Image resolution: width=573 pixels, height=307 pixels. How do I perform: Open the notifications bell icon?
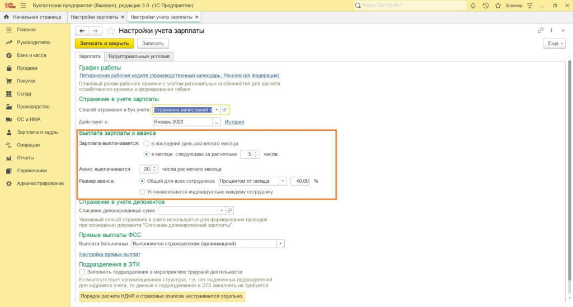click(x=473, y=6)
